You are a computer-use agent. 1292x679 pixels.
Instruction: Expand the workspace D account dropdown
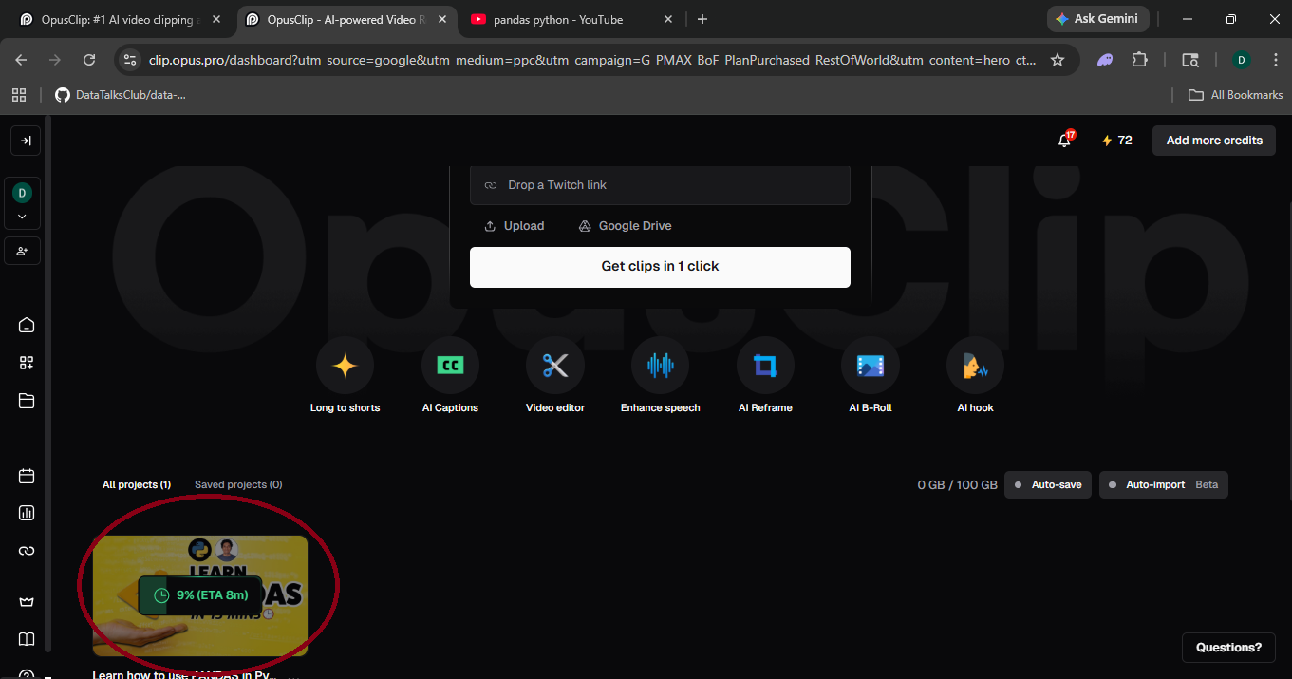click(23, 202)
